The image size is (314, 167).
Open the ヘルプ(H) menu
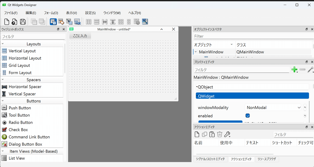pos(134,13)
